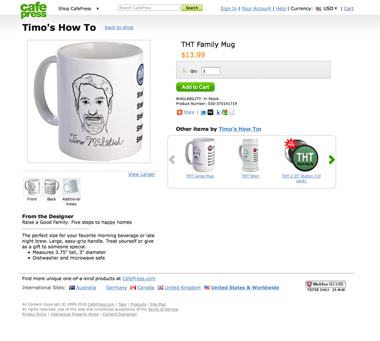Click the CafePress logo
The height and width of the screenshot is (341, 380).
pos(34,10)
